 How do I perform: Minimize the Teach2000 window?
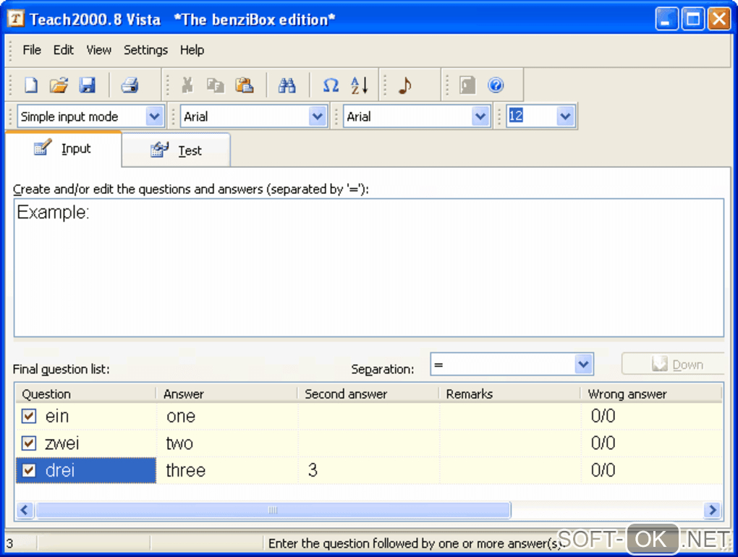(x=666, y=19)
